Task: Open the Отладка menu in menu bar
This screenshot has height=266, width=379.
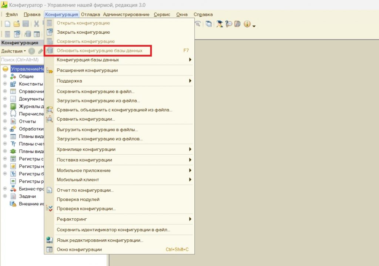Action: point(90,14)
